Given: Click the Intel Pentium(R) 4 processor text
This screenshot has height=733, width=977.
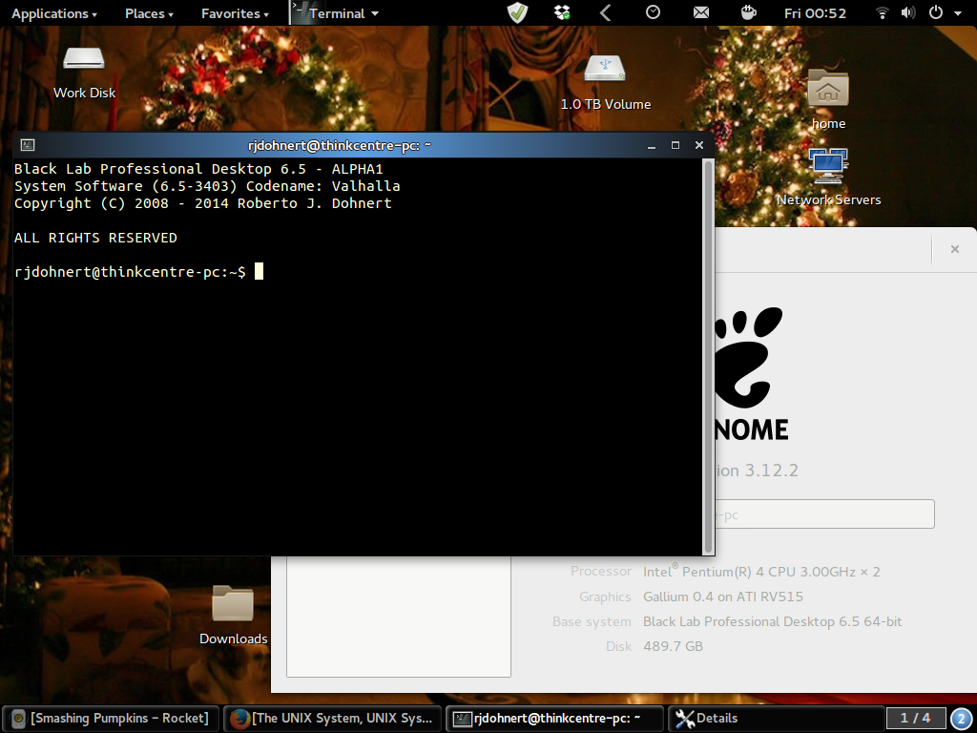Looking at the screenshot, I should coord(761,571).
